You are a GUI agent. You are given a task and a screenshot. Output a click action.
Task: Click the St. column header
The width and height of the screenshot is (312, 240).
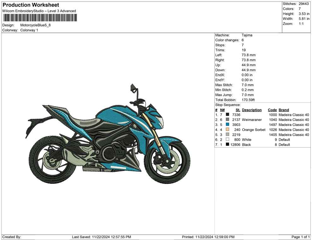tap(237, 110)
